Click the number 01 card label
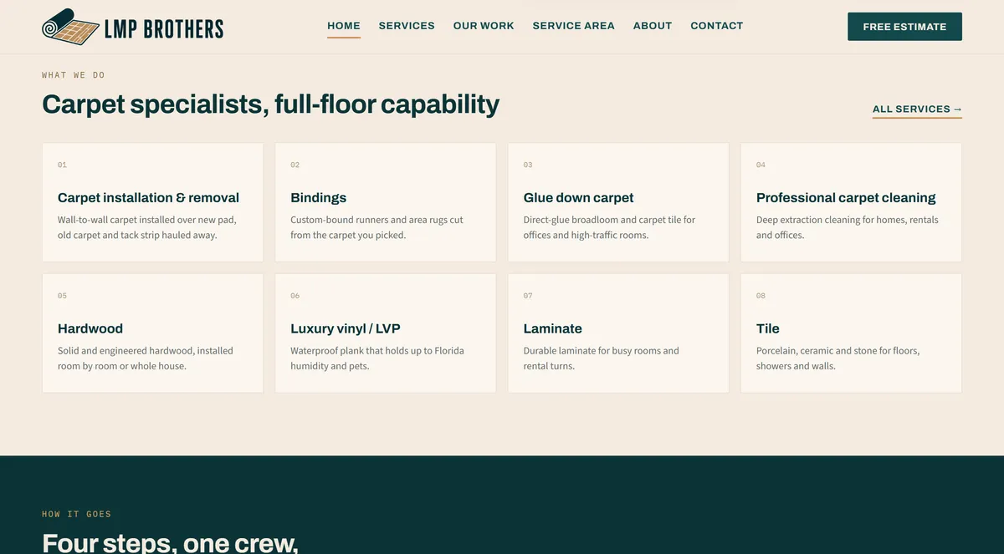The image size is (1004, 554). 62,165
